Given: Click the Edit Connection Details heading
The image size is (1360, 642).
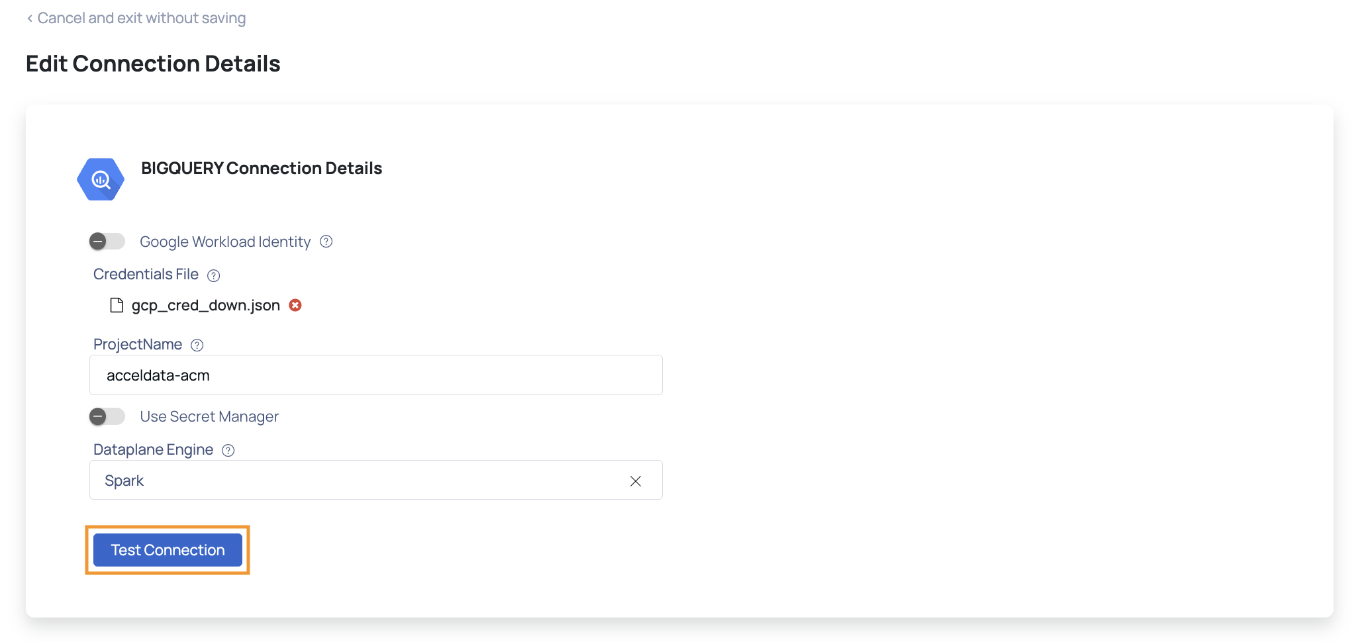Looking at the screenshot, I should pos(153,64).
